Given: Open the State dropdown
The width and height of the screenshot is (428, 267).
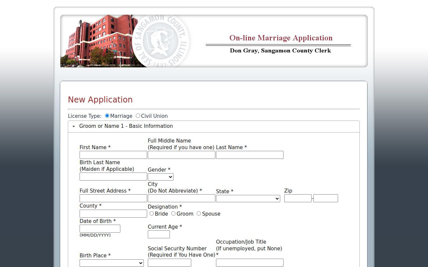Looking at the screenshot, I should pyautogui.click(x=248, y=199).
